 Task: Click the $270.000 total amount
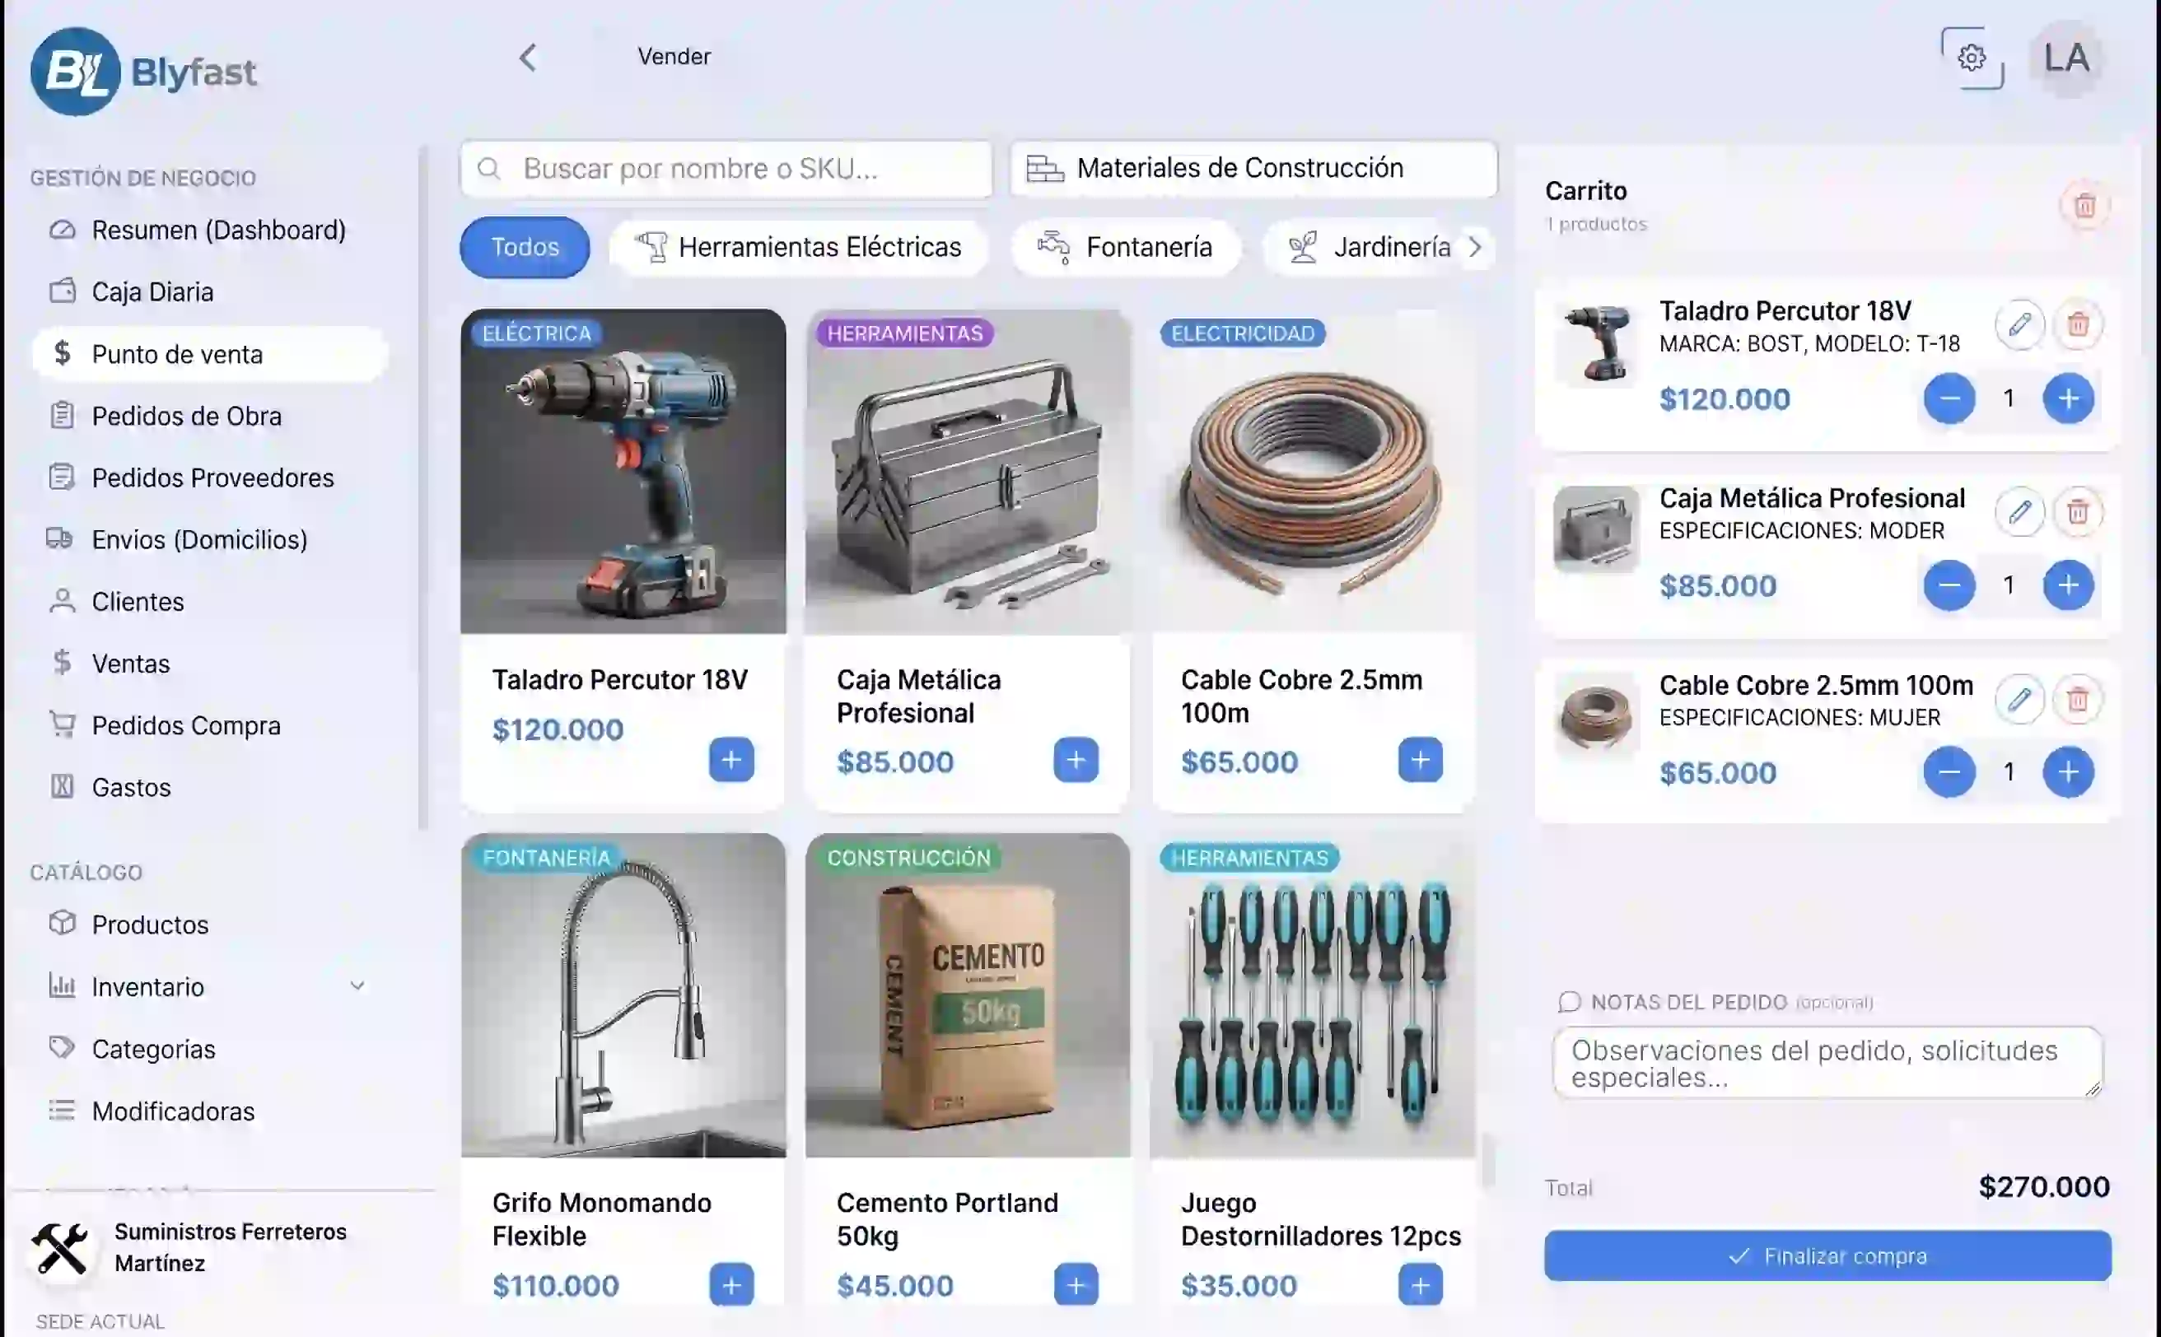[x=2044, y=1186]
